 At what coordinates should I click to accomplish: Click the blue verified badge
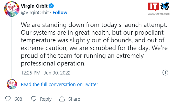point(51,6)
